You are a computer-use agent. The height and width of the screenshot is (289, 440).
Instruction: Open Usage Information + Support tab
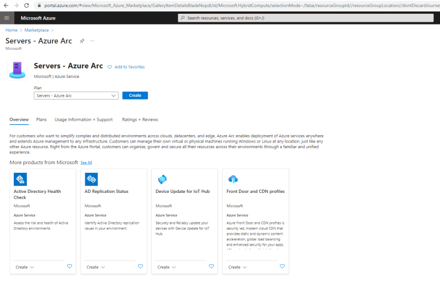[x=84, y=120]
